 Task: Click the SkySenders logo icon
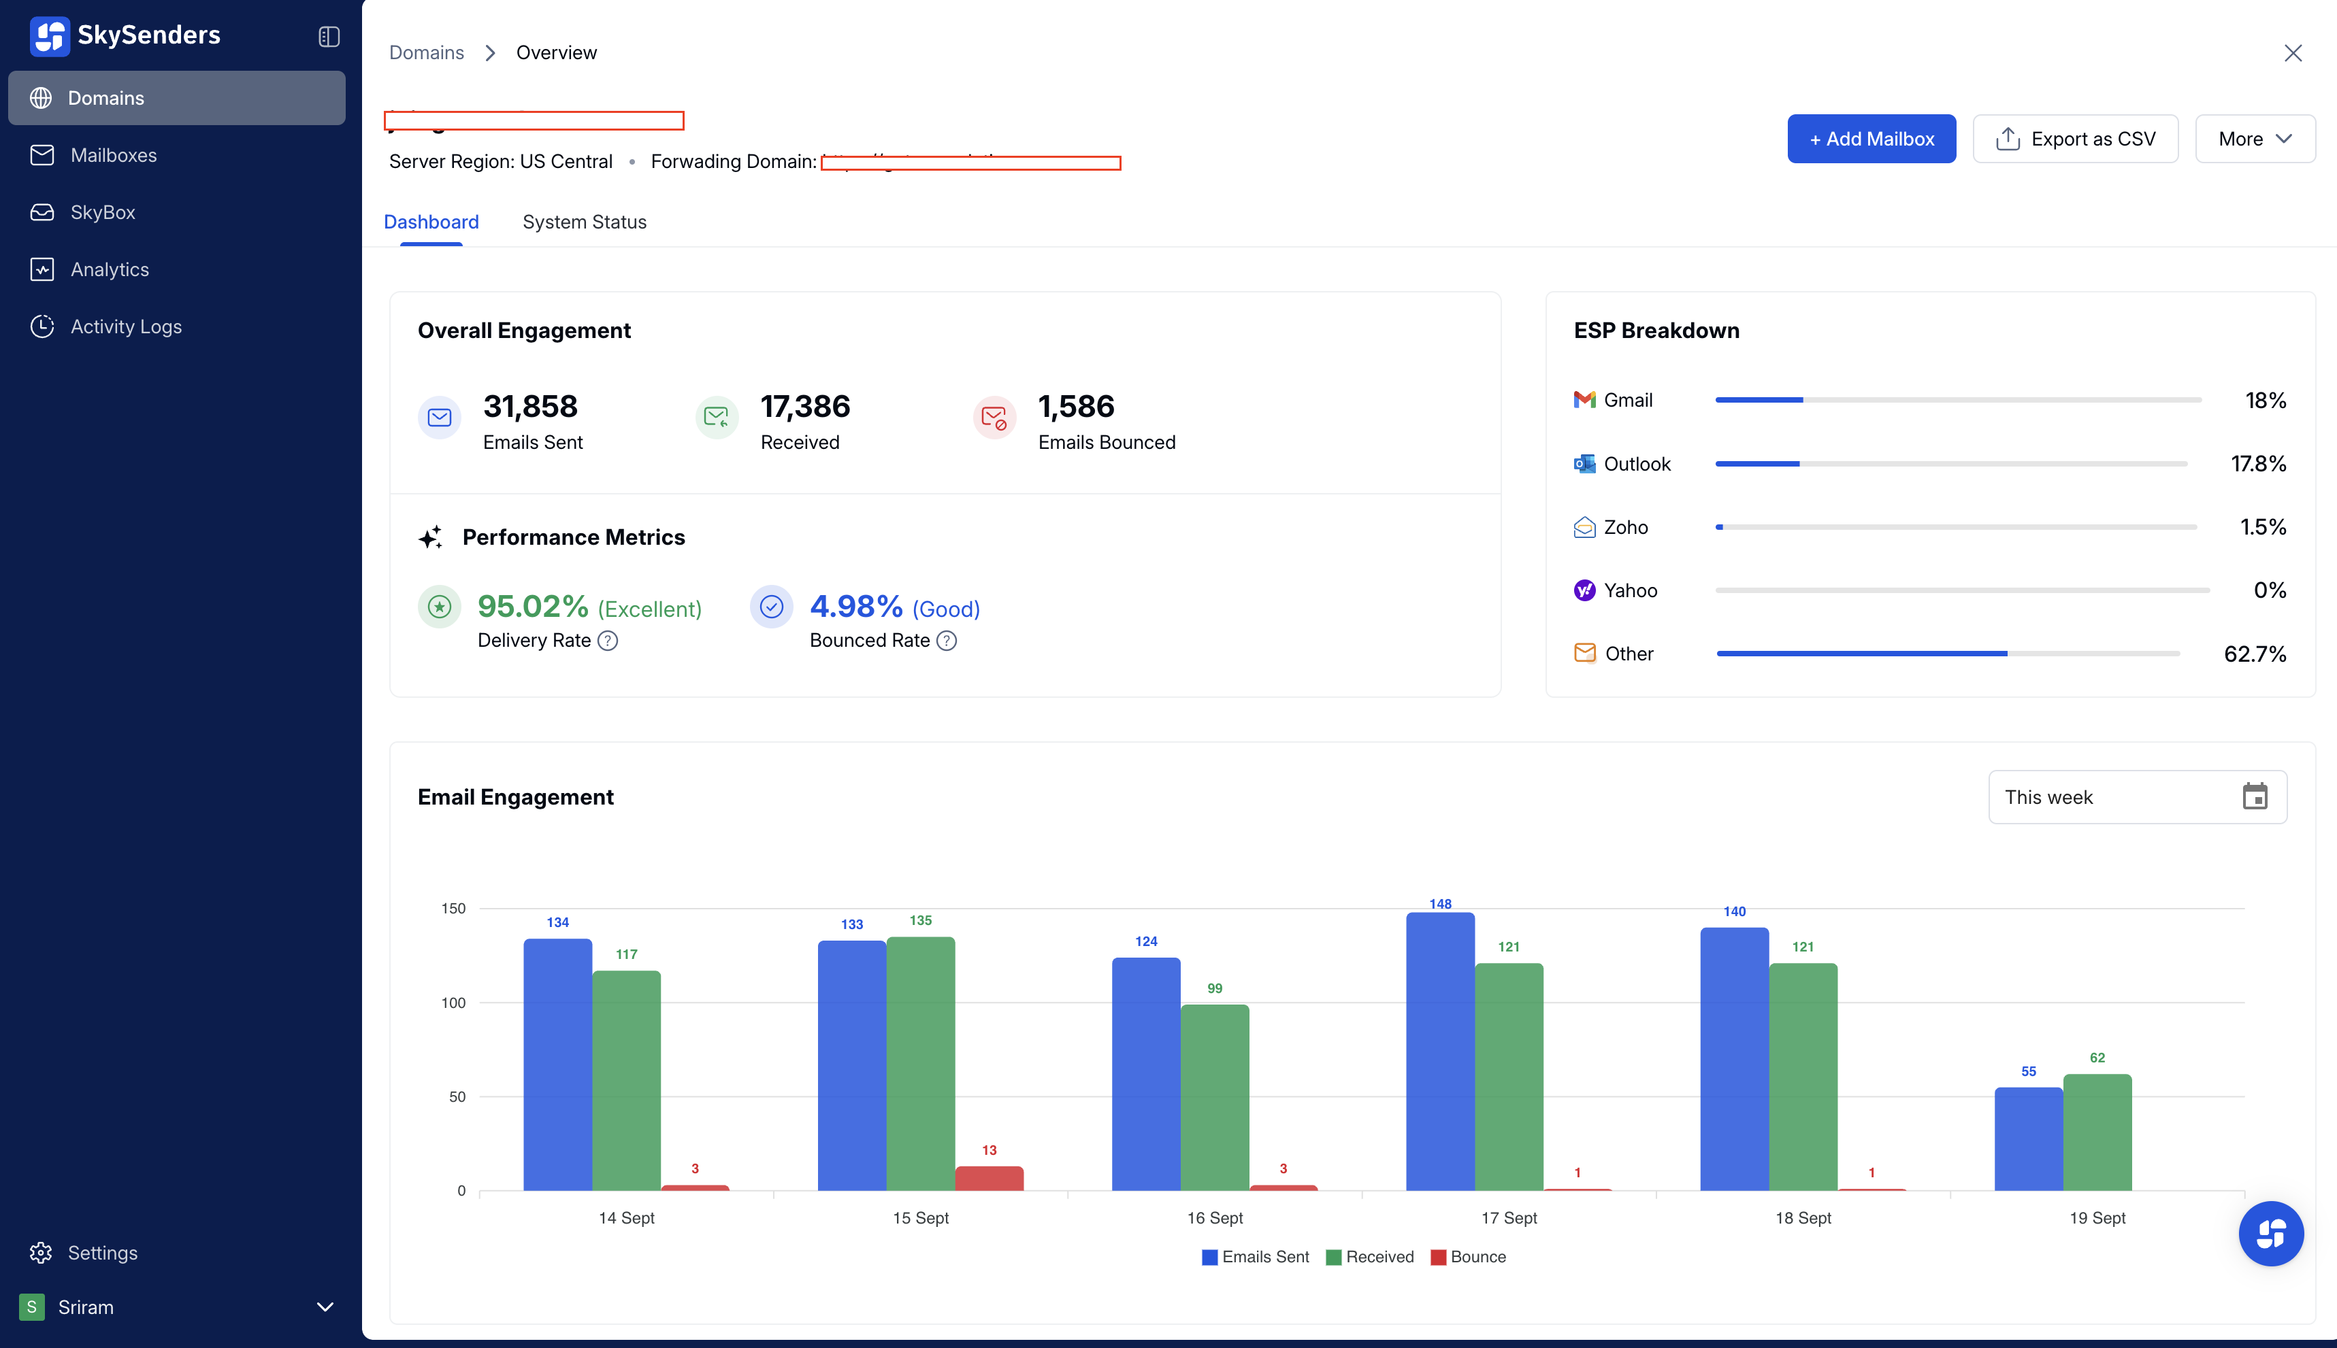[x=49, y=36]
